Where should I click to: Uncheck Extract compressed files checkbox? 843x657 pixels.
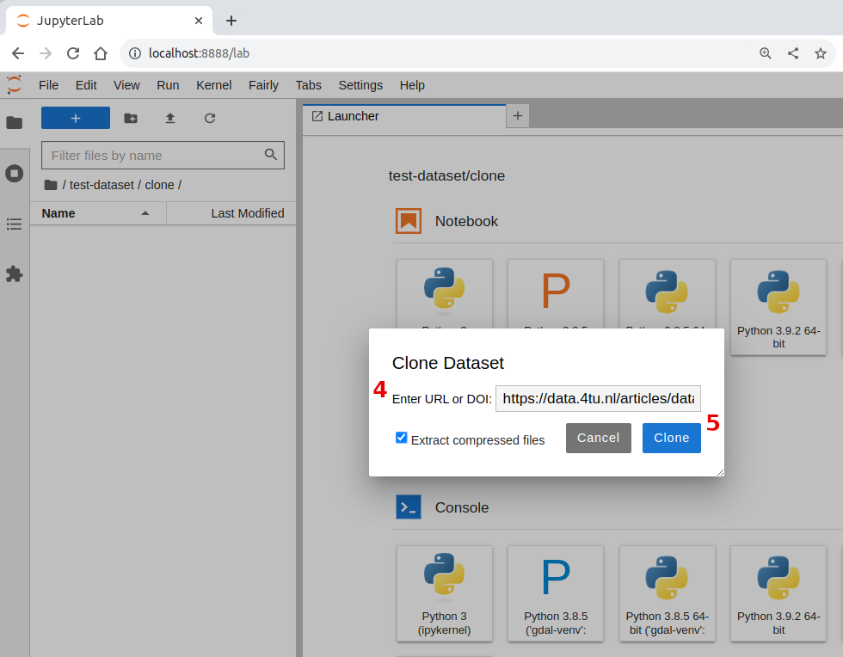coord(401,438)
